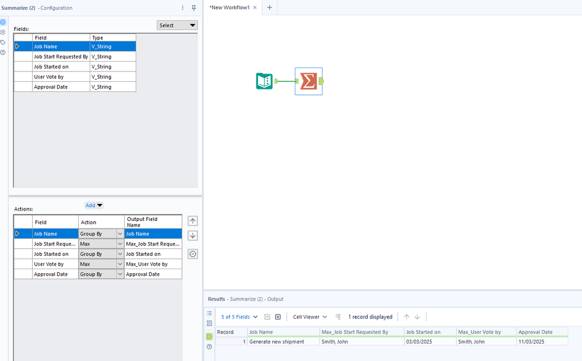Select Job Start Reque... row in Actions grid

coord(55,244)
